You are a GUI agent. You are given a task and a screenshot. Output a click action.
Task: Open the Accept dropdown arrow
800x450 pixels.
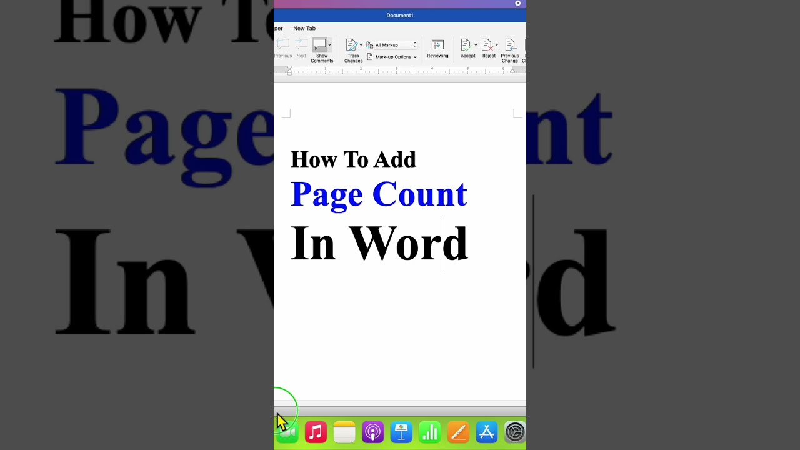tap(476, 45)
